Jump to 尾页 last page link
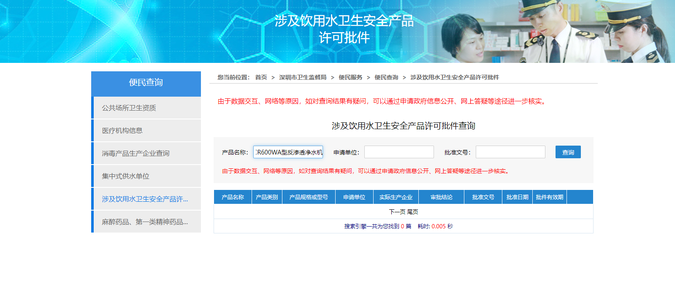The height and width of the screenshot is (295, 675). (x=412, y=212)
